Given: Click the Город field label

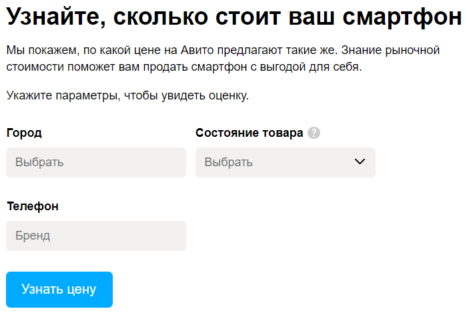Looking at the screenshot, I should tap(24, 133).
